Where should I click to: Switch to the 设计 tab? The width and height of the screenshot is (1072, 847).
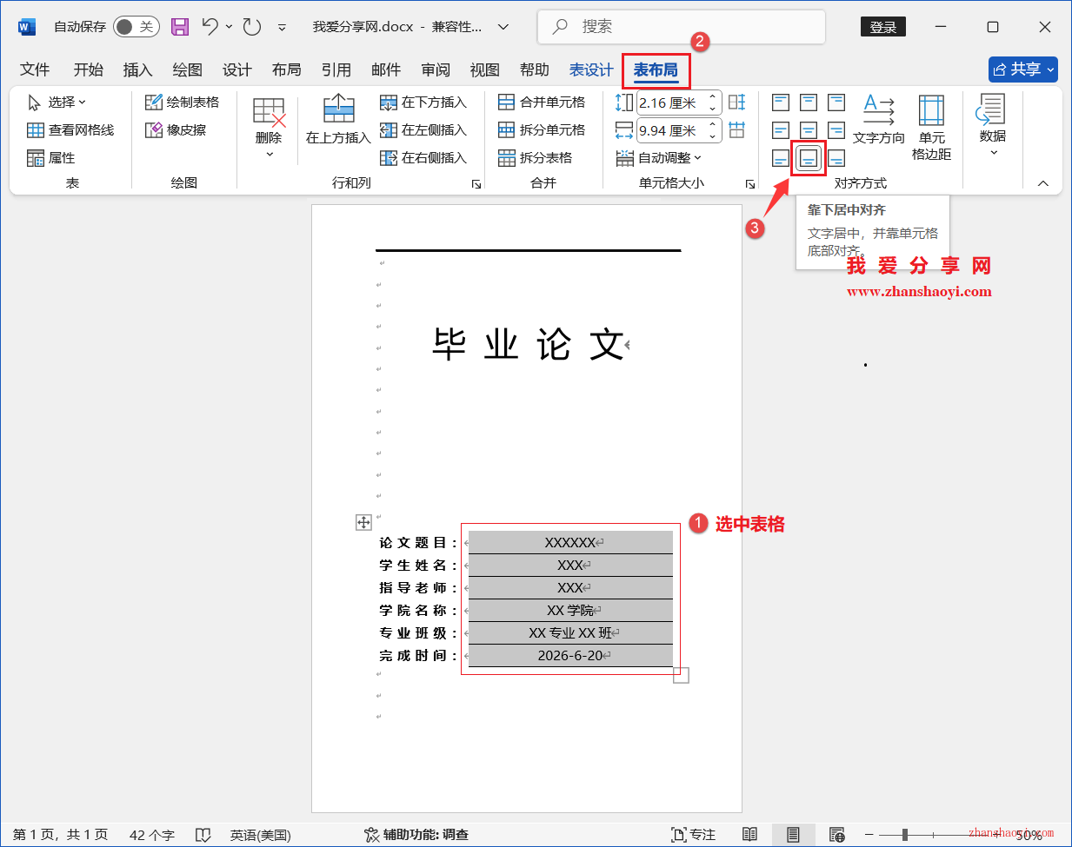(236, 69)
